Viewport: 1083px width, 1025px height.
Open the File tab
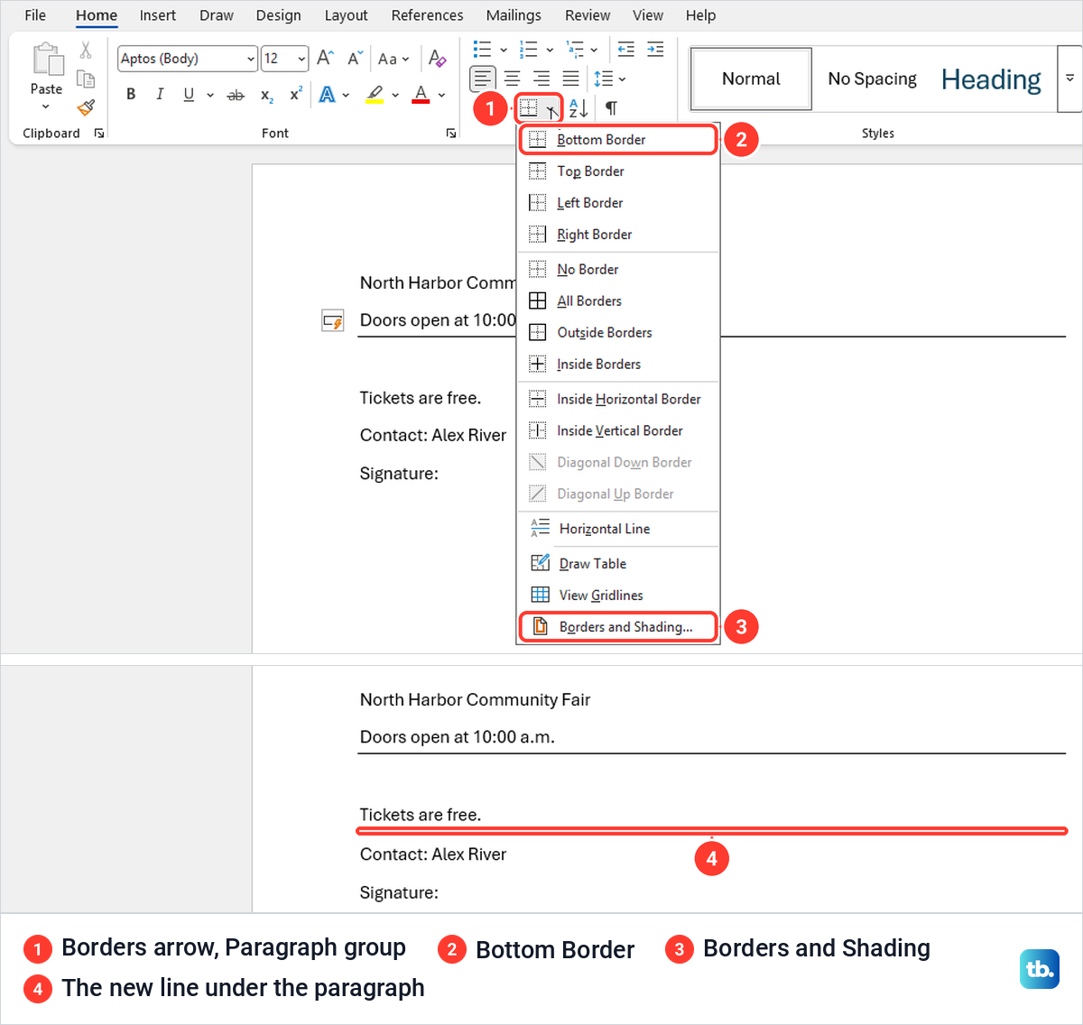tap(35, 15)
